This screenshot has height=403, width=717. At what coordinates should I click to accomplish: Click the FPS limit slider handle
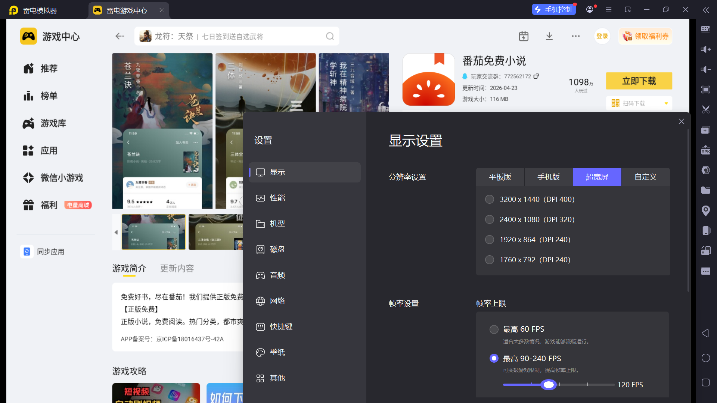click(x=549, y=385)
